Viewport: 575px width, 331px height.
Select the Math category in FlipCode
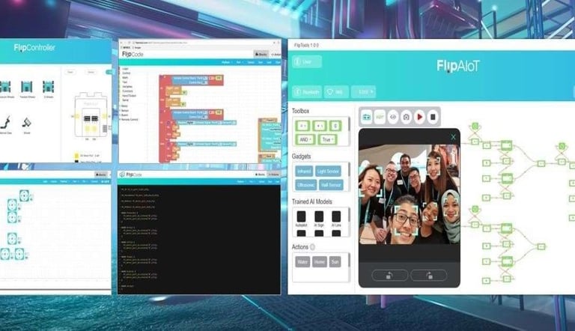126,77
